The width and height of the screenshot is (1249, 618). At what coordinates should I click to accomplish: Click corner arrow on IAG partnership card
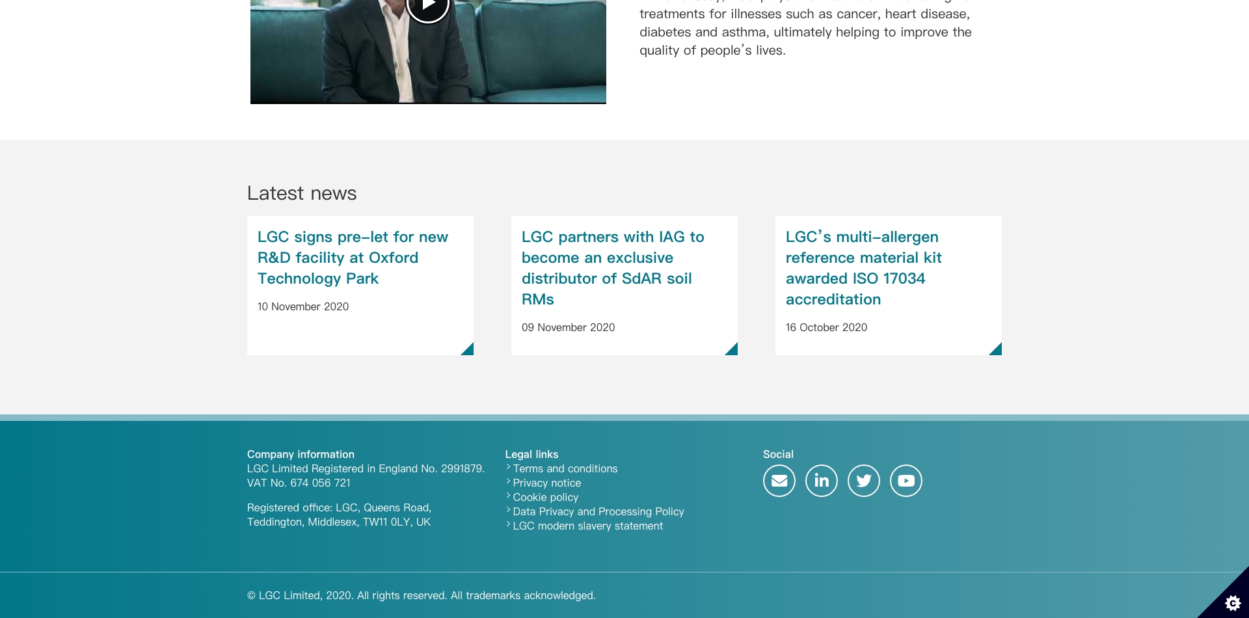(x=732, y=350)
